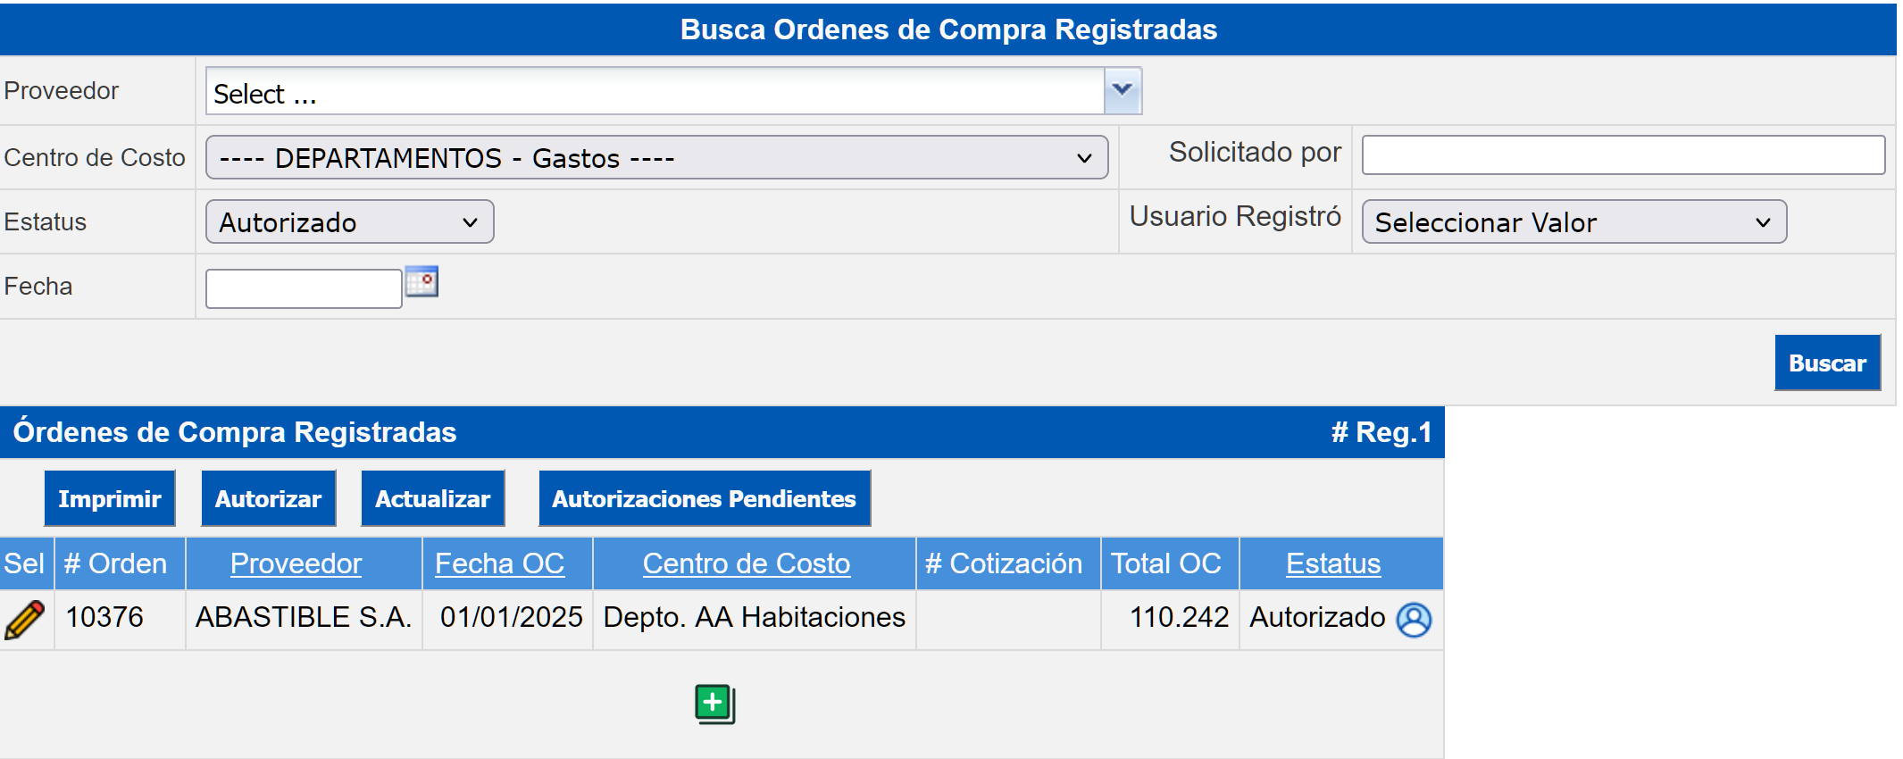The width and height of the screenshot is (1903, 759).
Task: Open the calendar date picker icon
Action: coord(421,282)
